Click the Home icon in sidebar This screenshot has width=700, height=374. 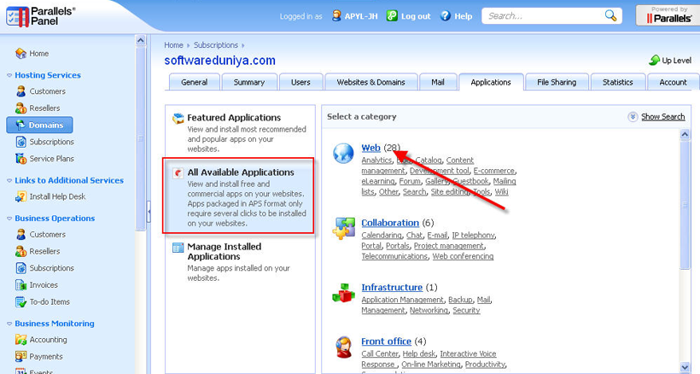20,54
